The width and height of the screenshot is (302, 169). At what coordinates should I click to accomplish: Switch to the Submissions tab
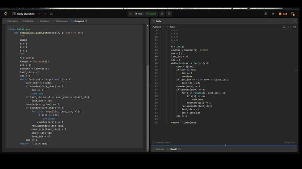click(x=60, y=21)
